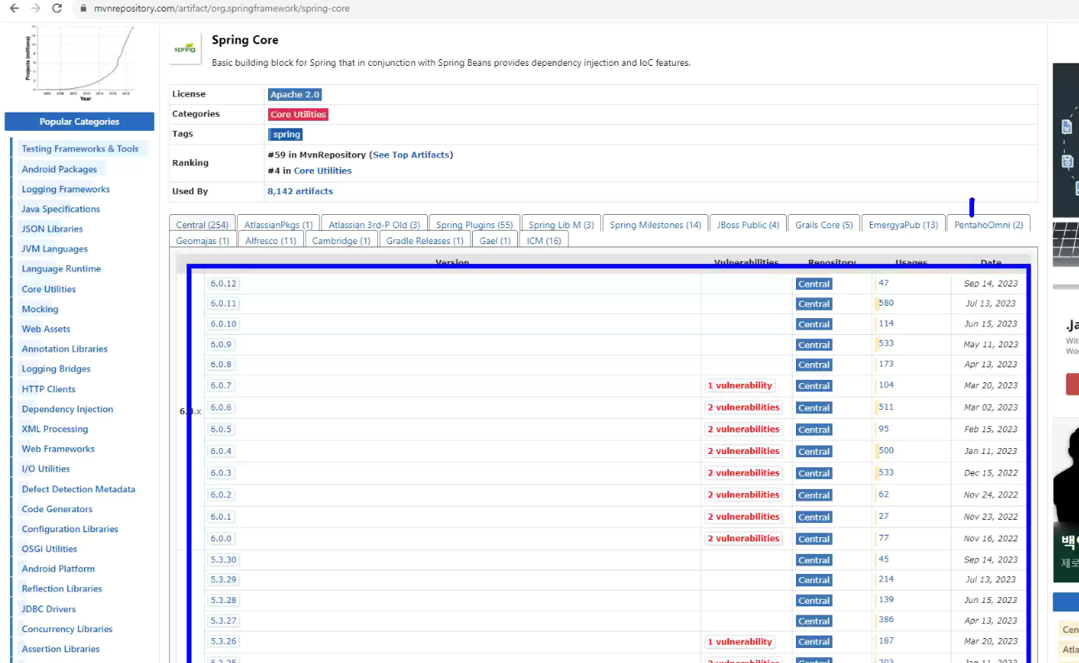Switch to the AtlassianPkgs (1) tab
This screenshot has width=1079, height=663.
[x=278, y=225]
